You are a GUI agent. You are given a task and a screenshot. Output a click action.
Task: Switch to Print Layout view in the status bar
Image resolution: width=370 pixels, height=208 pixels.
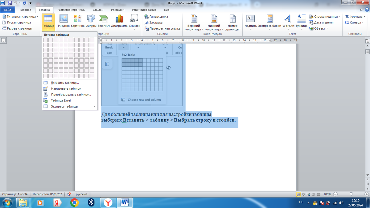(298, 194)
